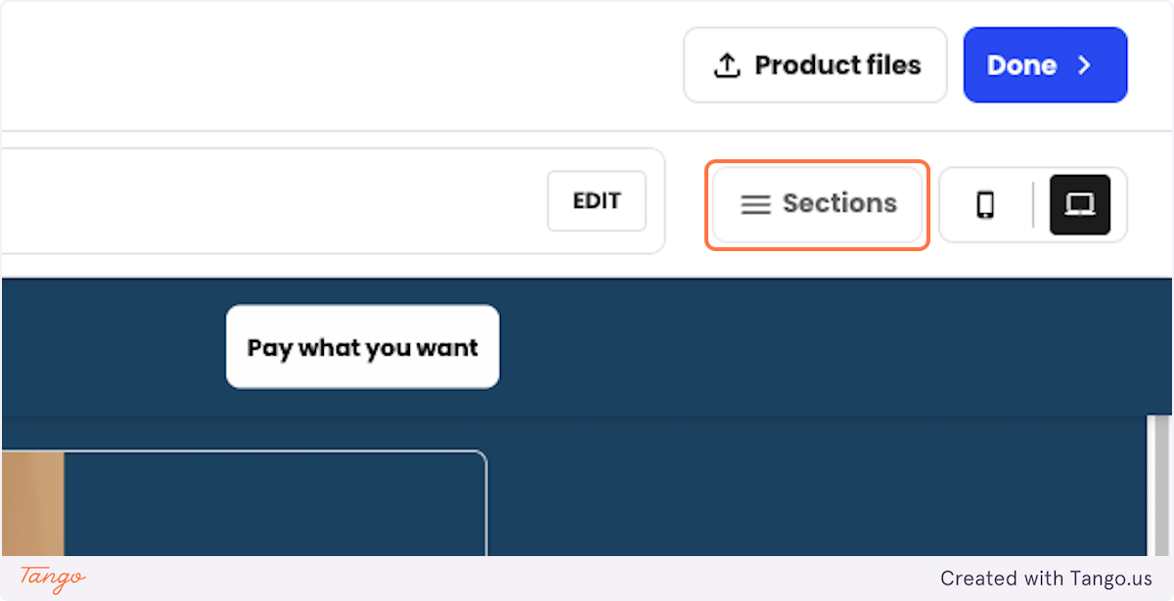Click the dark blue preview area beside the scrollbar
This screenshot has height=601, width=1174.
[817, 486]
